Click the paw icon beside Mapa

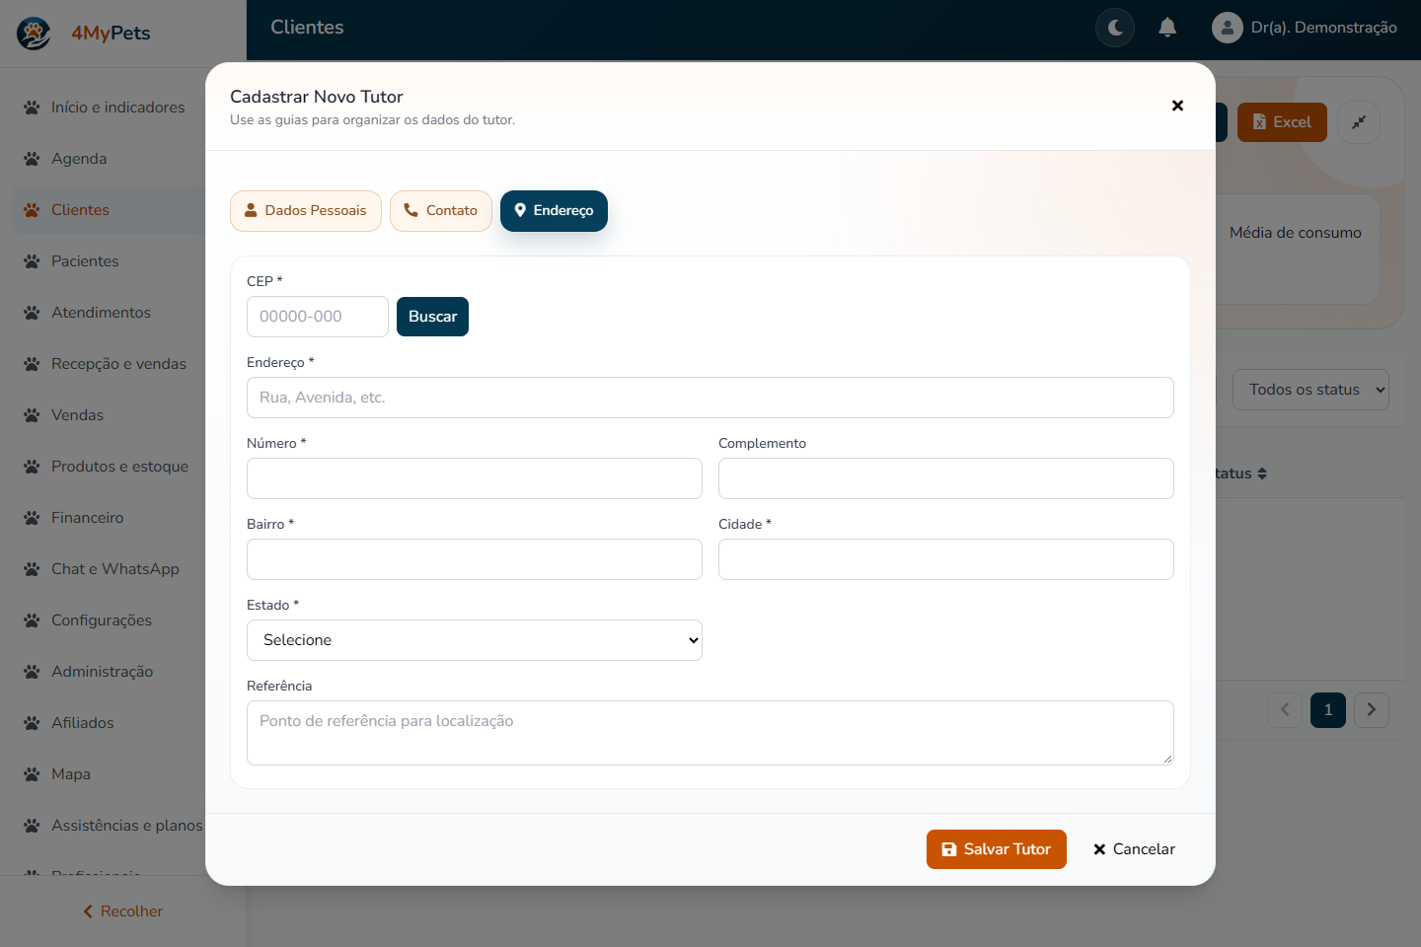[32, 774]
